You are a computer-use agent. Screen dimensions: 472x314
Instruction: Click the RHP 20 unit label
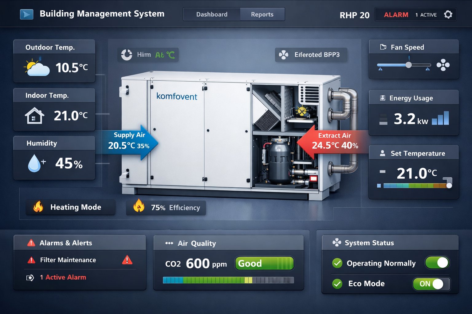pyautogui.click(x=355, y=15)
